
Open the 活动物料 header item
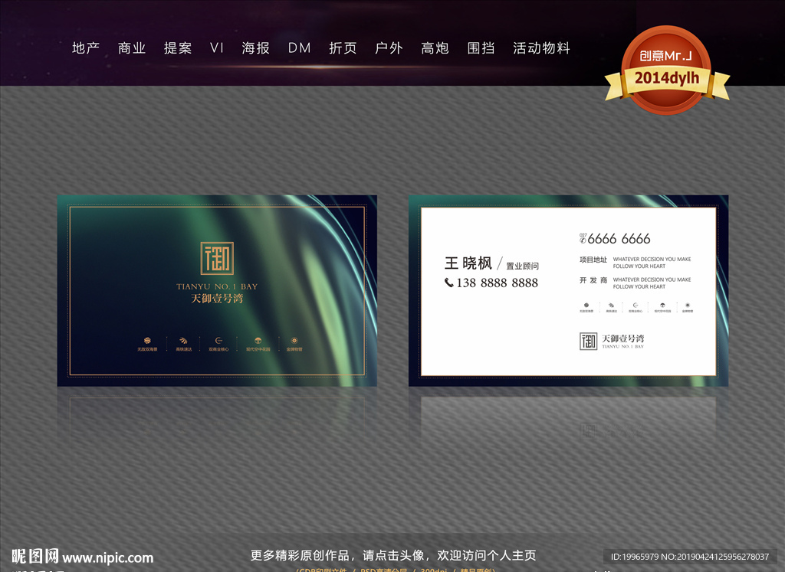tap(542, 48)
